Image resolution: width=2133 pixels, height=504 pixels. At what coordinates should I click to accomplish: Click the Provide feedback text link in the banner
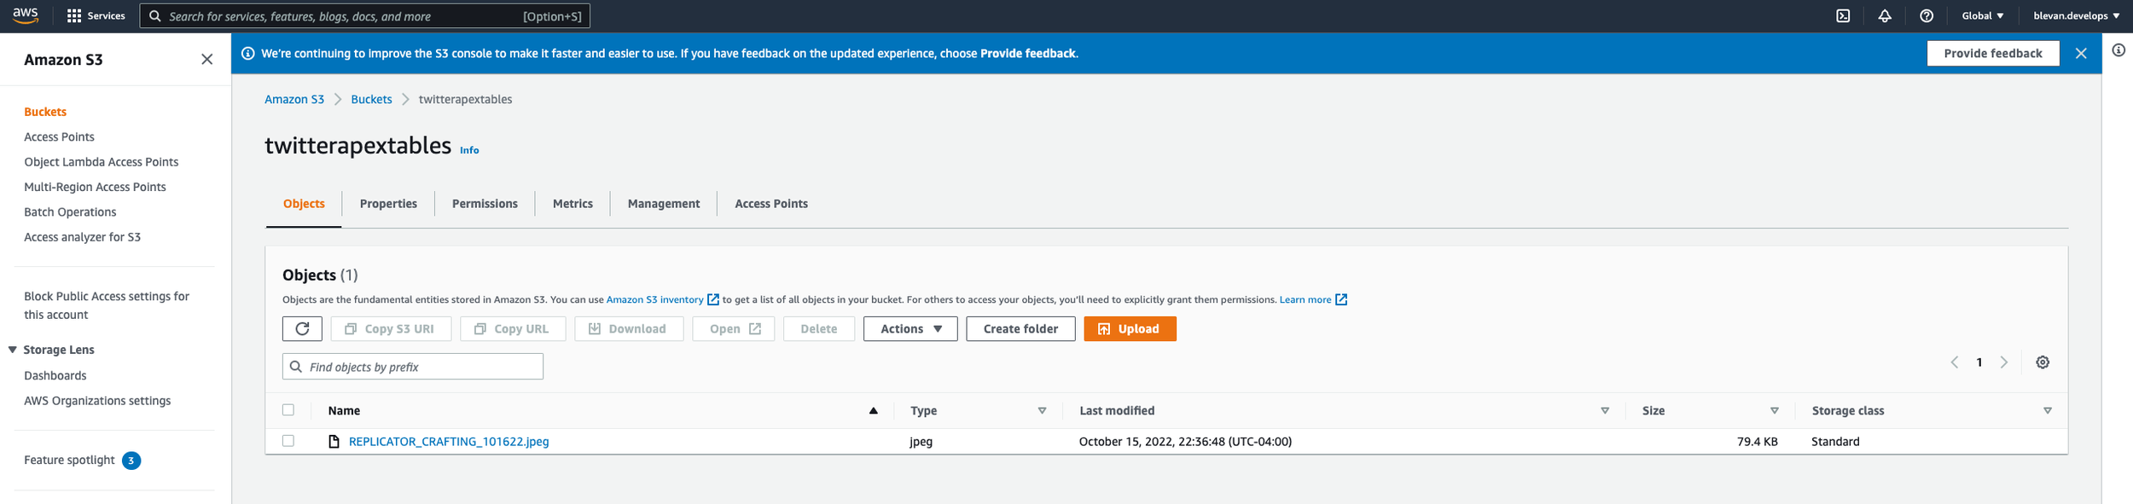1027,54
